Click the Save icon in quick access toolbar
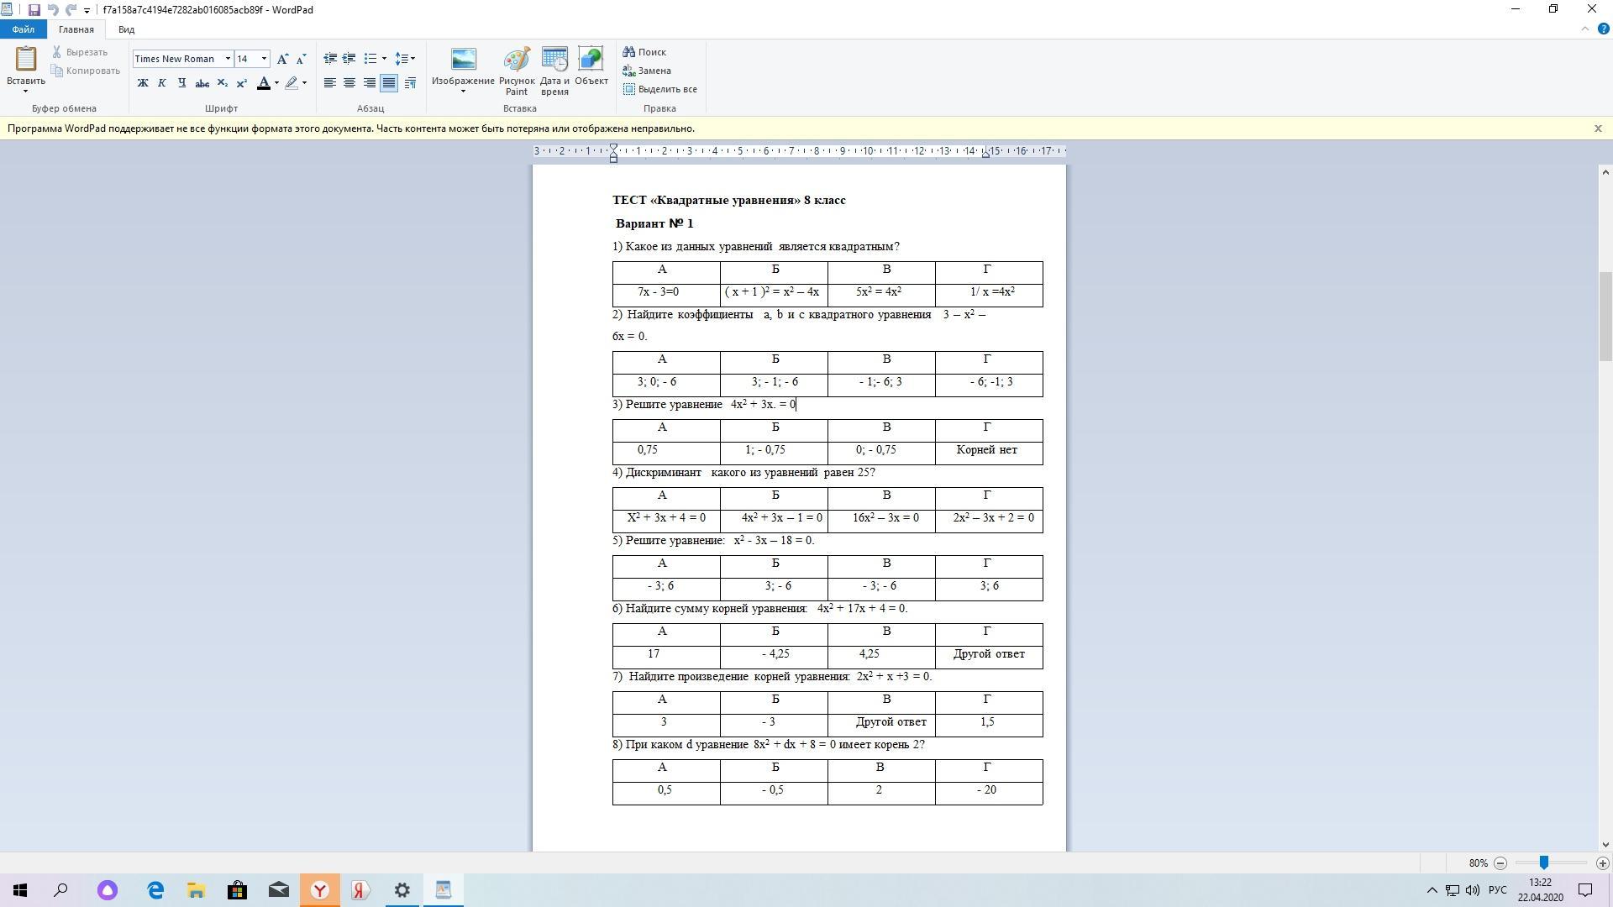 click(x=34, y=10)
